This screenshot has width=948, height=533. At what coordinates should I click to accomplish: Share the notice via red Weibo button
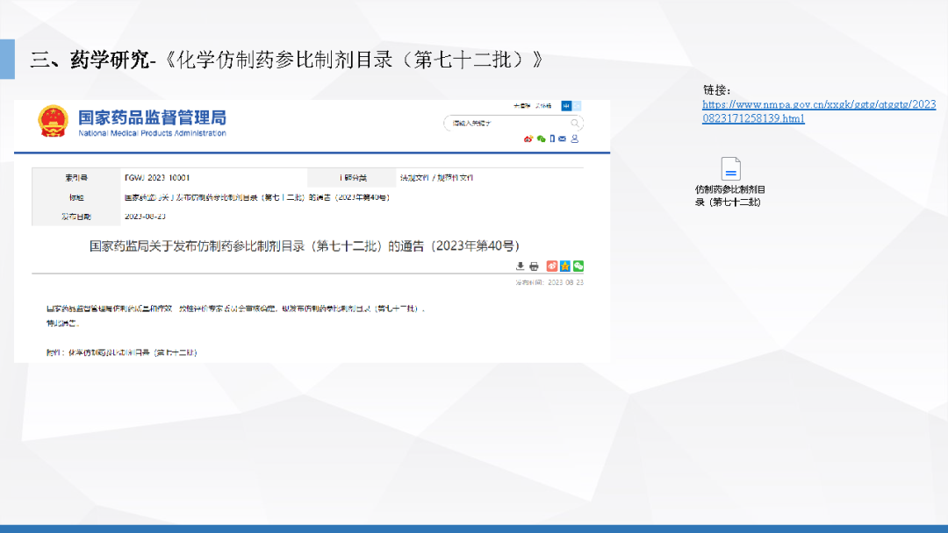[x=552, y=266]
